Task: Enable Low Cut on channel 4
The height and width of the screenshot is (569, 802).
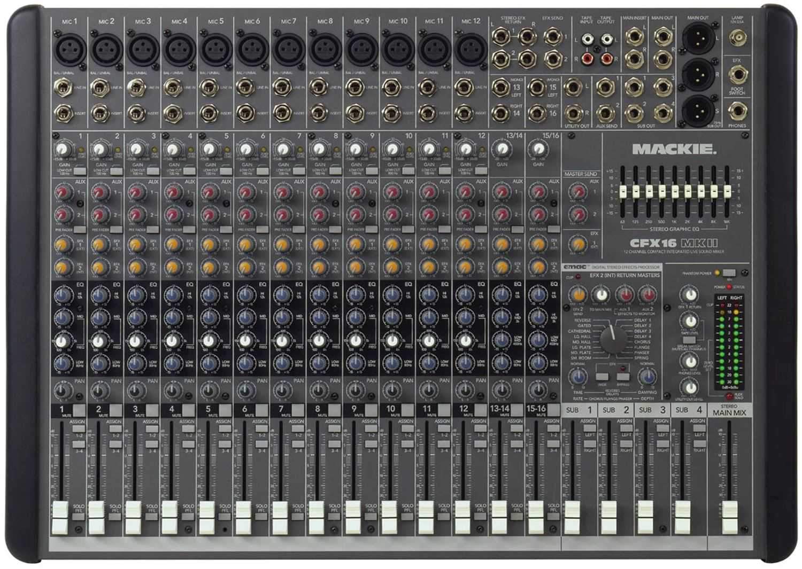Action: point(189,172)
